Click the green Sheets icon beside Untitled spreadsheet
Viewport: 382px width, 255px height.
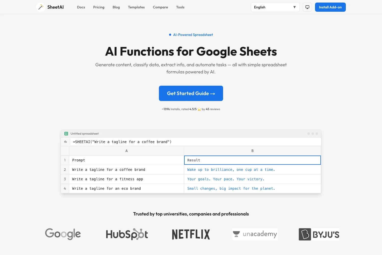point(66,134)
